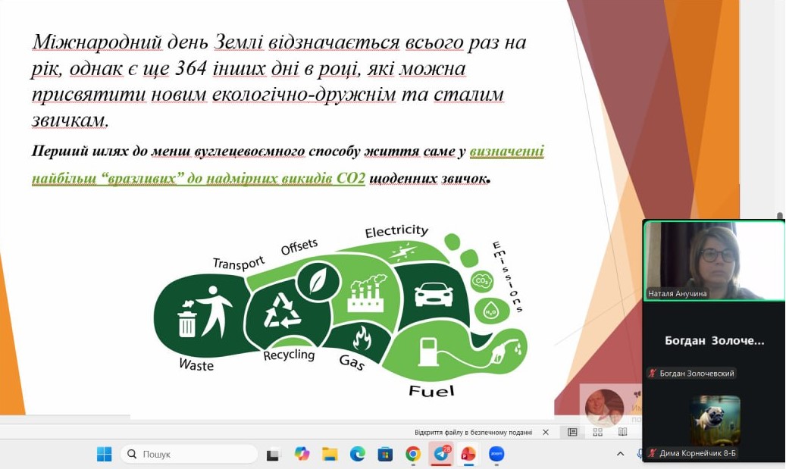Open Microsoft Edge from the taskbar
The image size is (786, 469).
[x=357, y=454]
